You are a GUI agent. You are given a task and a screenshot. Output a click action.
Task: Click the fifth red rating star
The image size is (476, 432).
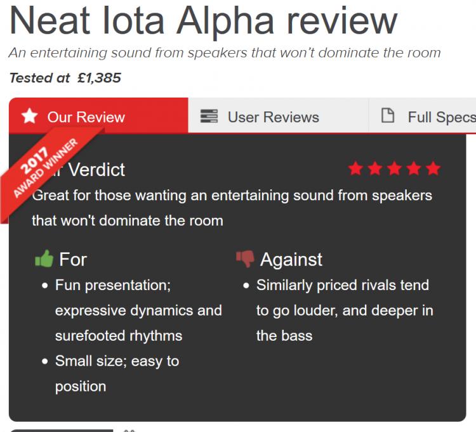click(x=433, y=168)
